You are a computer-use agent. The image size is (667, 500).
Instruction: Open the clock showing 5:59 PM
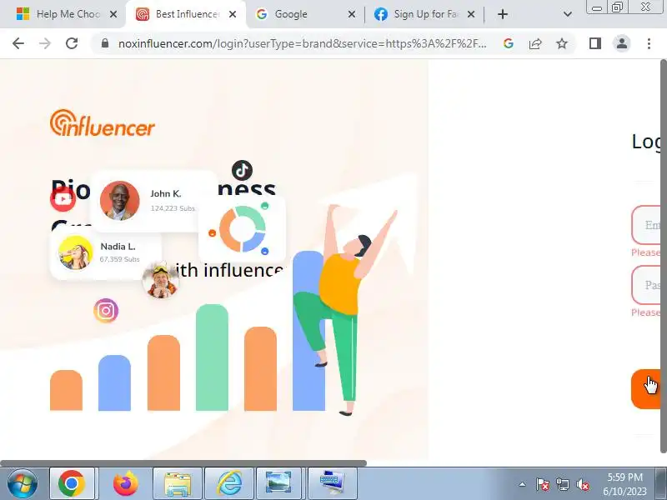coord(624,484)
